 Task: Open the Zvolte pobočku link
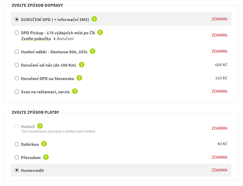coord(36,39)
